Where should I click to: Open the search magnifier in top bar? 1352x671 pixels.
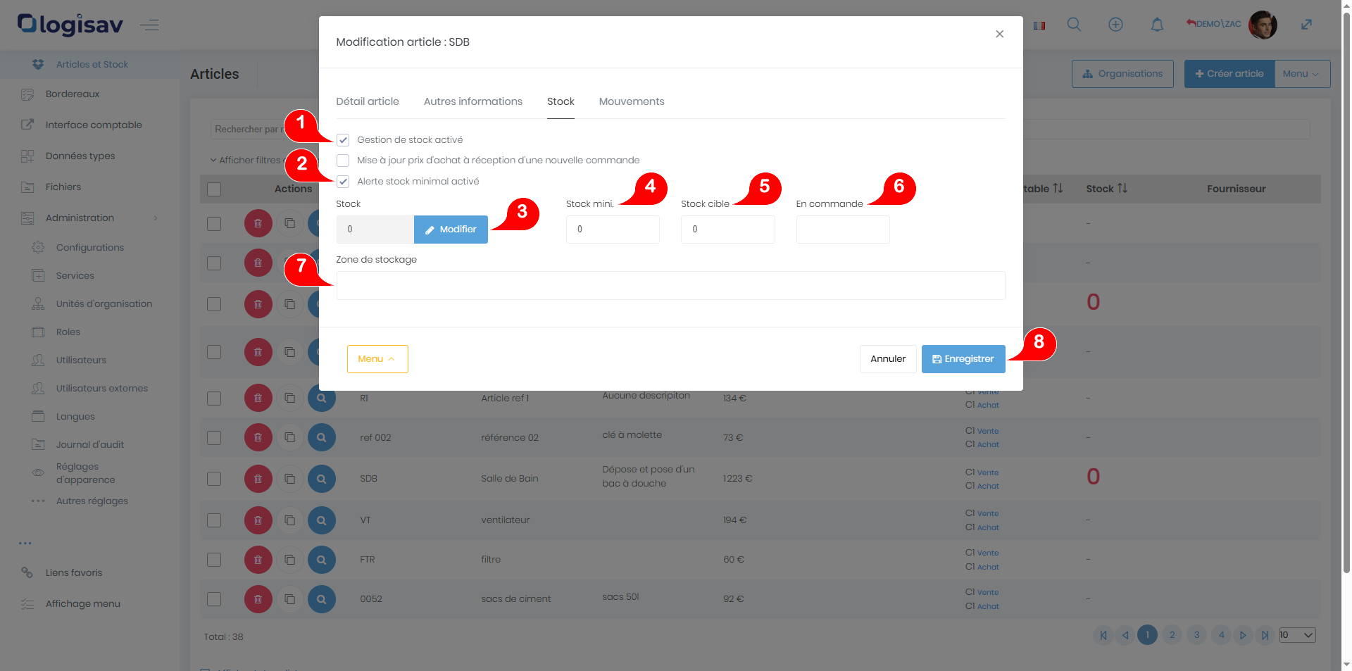1074,25
